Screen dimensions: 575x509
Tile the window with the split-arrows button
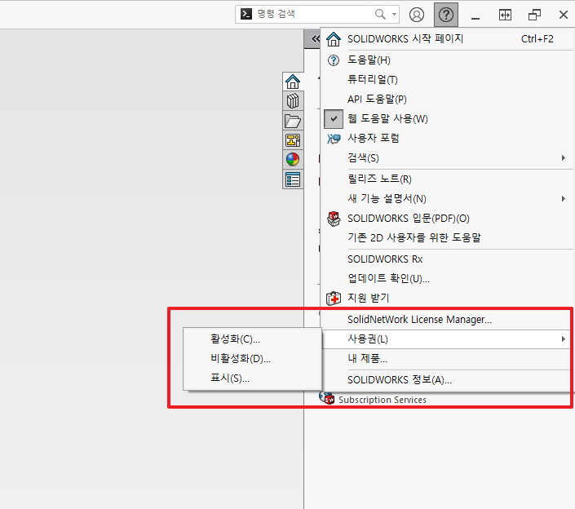click(505, 15)
